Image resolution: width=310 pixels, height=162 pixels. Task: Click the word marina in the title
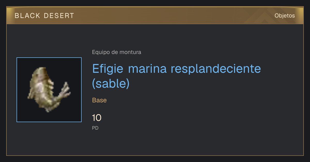click(x=147, y=69)
